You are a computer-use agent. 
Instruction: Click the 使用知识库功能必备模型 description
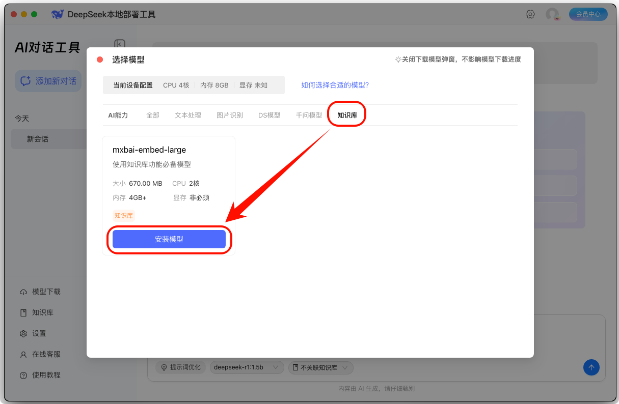pos(152,164)
